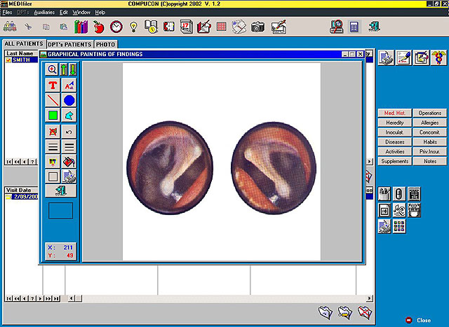Toggle the checkbox beside SMITH

(8, 60)
